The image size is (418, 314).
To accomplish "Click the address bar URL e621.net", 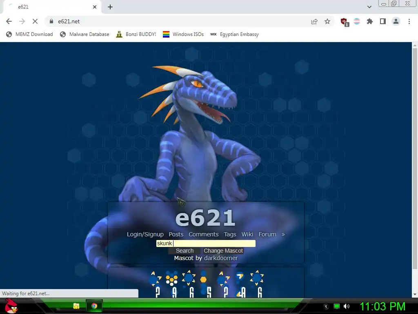I will click(x=69, y=21).
